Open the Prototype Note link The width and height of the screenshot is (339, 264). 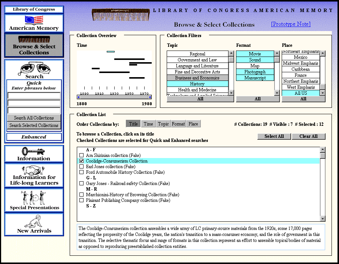click(x=291, y=24)
